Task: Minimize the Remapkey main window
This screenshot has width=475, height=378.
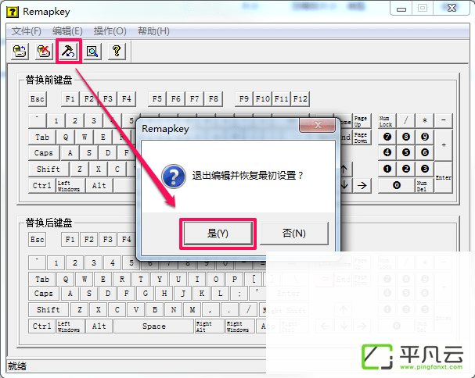Action: [401, 9]
